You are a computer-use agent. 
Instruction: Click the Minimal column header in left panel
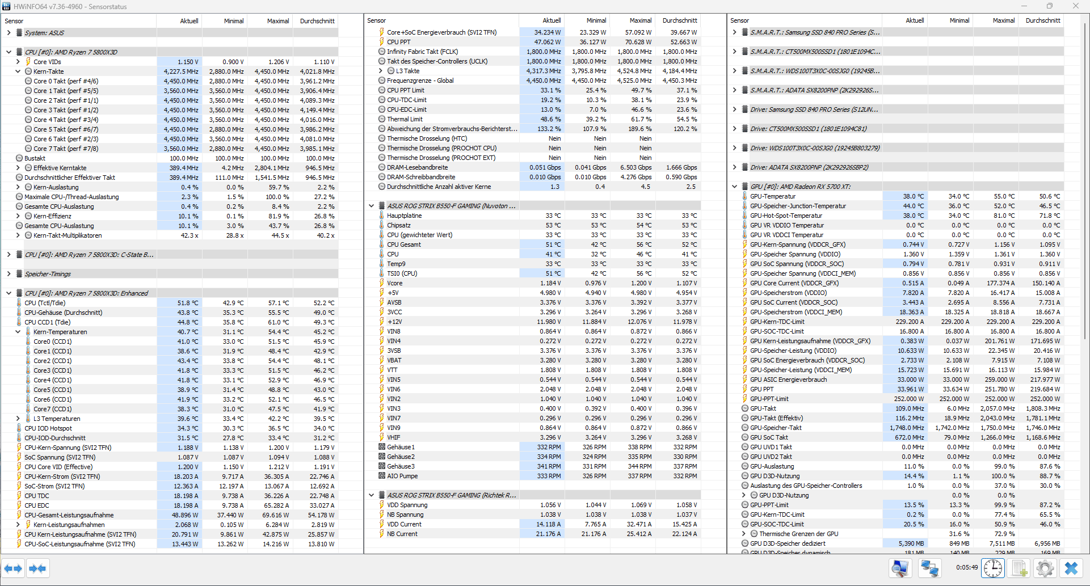[x=224, y=21]
